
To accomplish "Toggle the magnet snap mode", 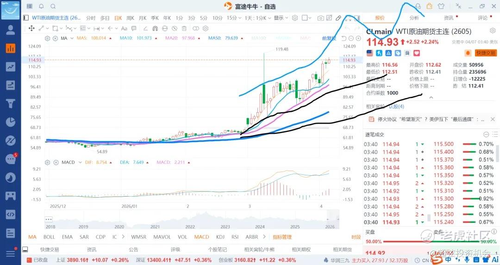I will [155, 28].
